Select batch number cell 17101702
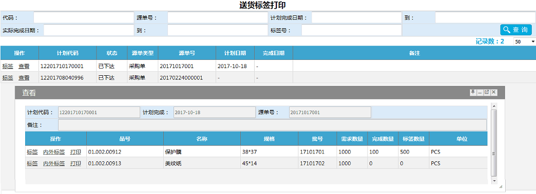536x194 pixels. tap(318, 163)
